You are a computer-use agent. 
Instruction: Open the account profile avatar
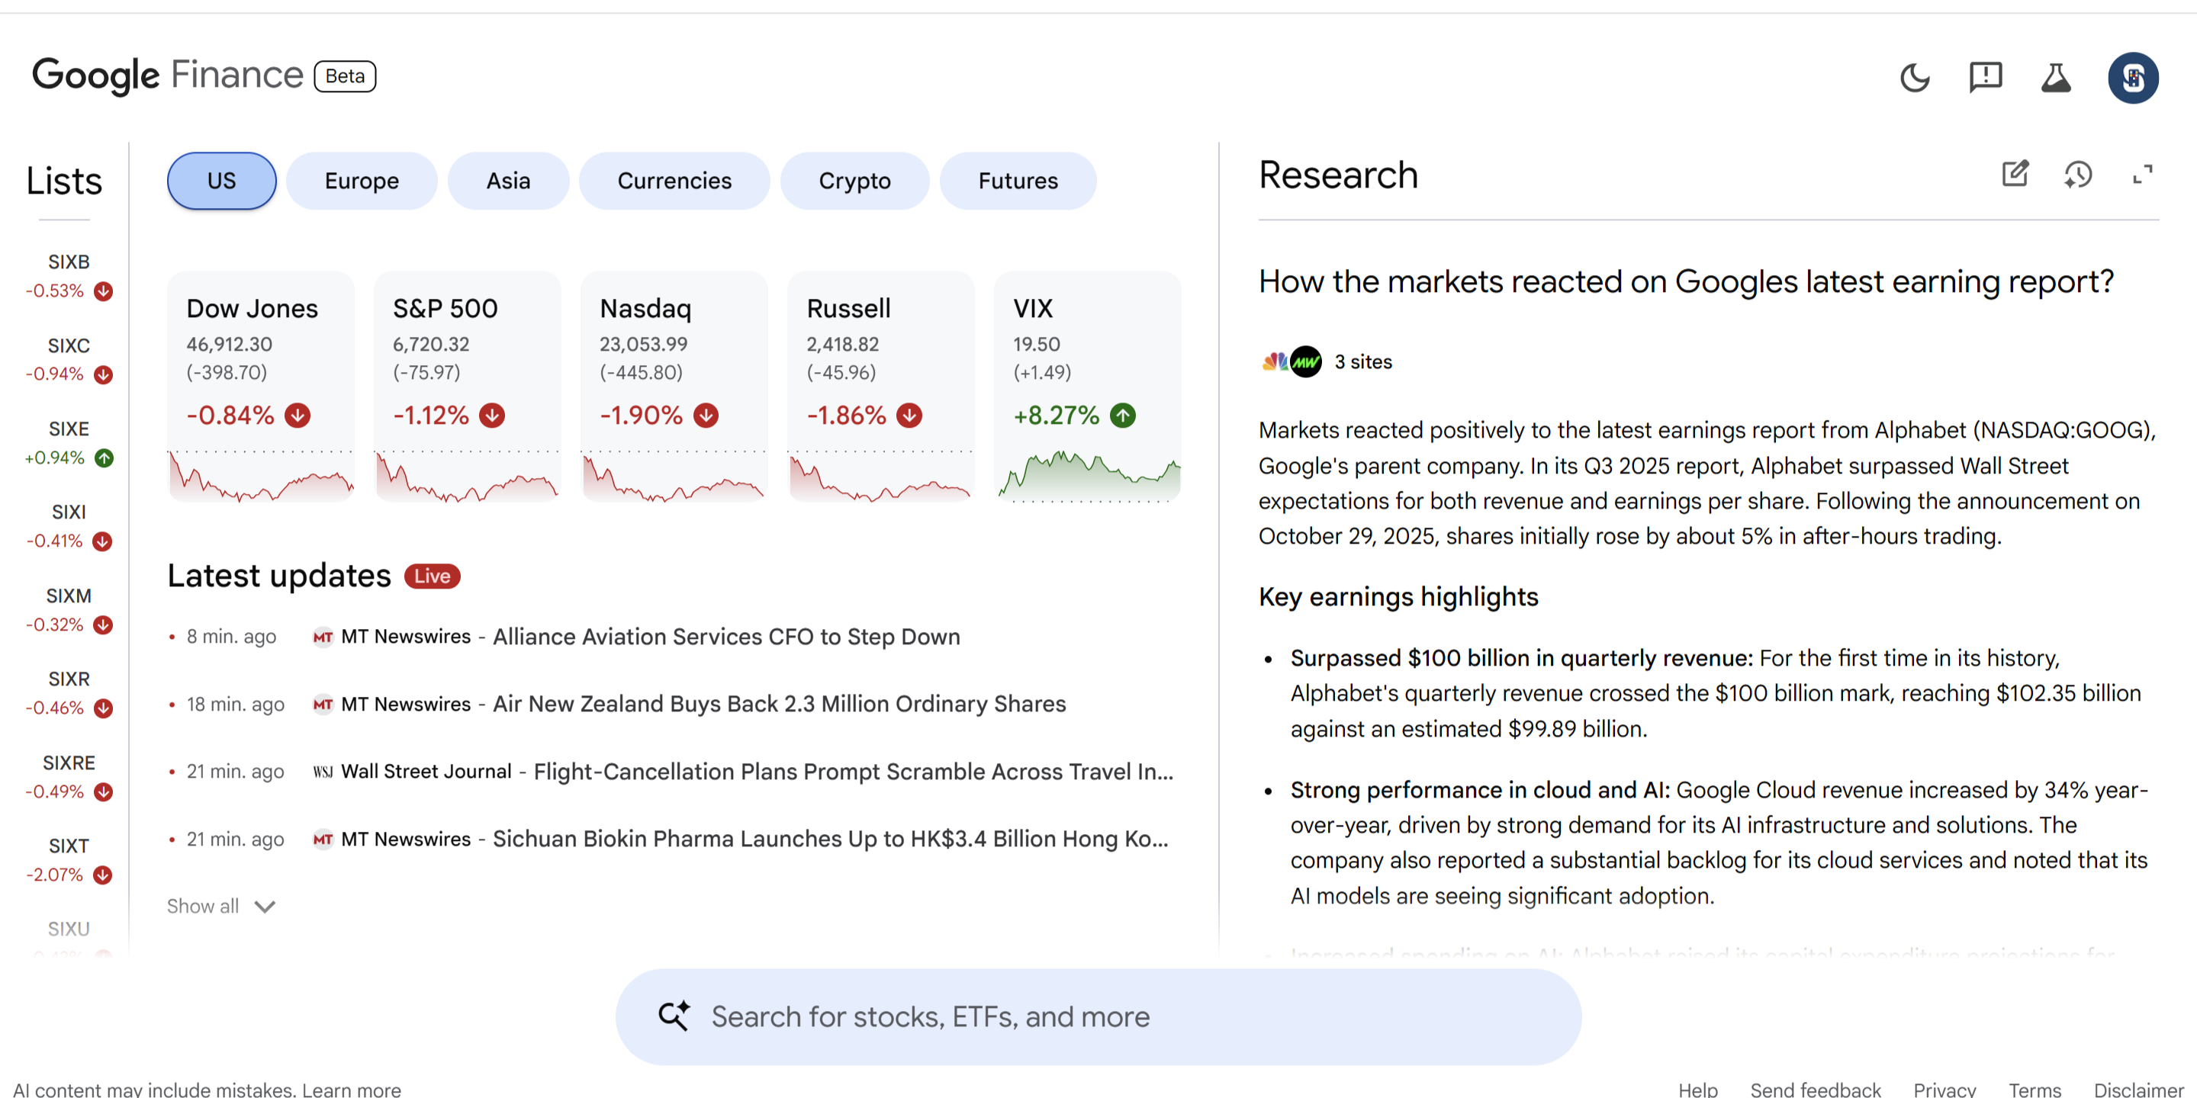[x=2133, y=78]
